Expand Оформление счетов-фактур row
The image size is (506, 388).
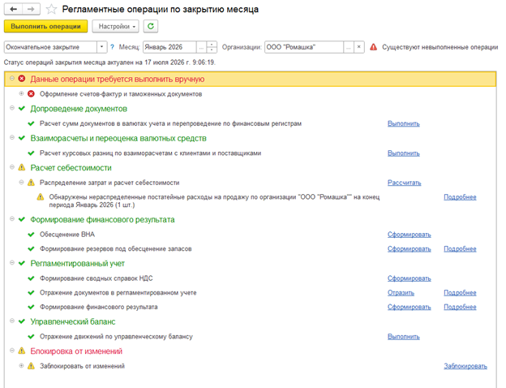point(21,93)
